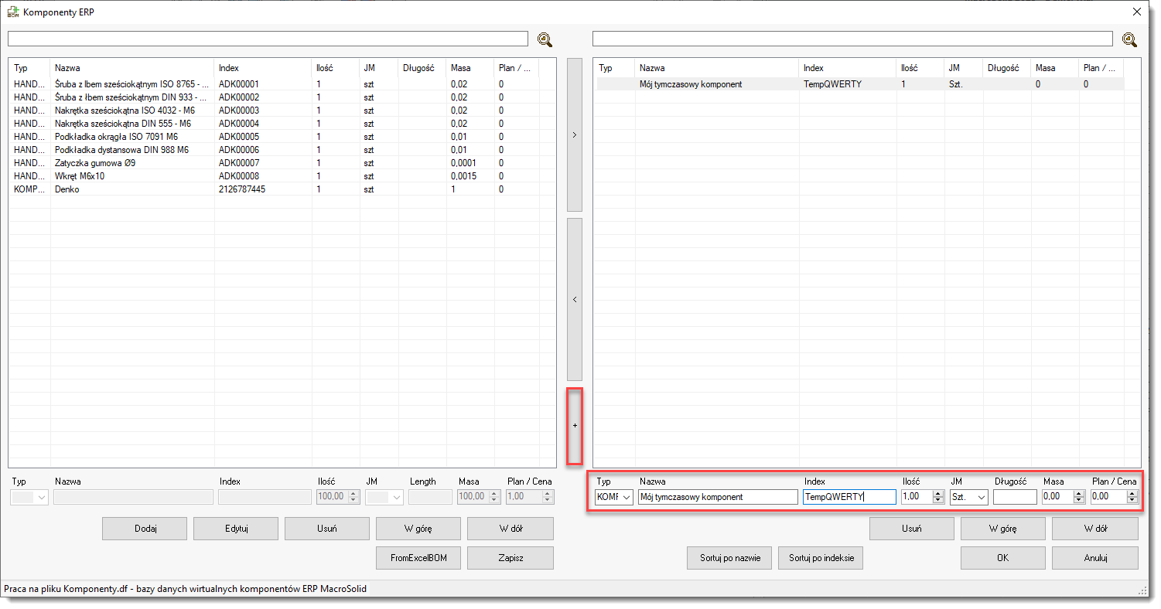Select the Denko row in left list
Image resolution: width=1161 pixels, height=609 pixels.
pos(131,189)
